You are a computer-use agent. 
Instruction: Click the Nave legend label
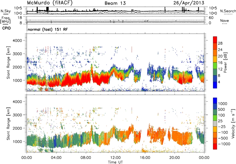[x=224, y=21]
